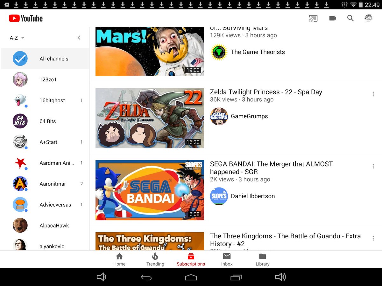The width and height of the screenshot is (382, 286).
Task: Tap the Adviceversas avatar icon
Action: (x=20, y=205)
